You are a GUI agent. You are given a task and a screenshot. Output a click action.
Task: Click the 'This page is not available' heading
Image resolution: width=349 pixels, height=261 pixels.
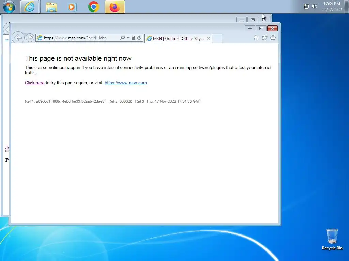[x=78, y=58]
